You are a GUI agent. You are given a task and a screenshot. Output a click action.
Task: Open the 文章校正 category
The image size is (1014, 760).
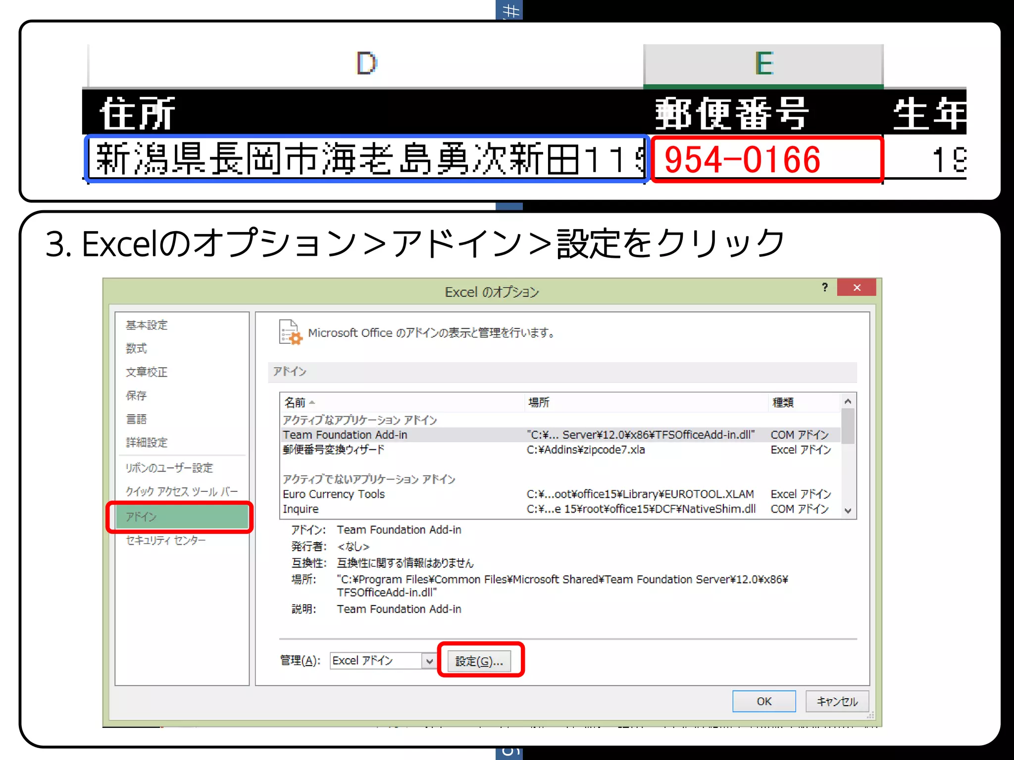pos(147,372)
